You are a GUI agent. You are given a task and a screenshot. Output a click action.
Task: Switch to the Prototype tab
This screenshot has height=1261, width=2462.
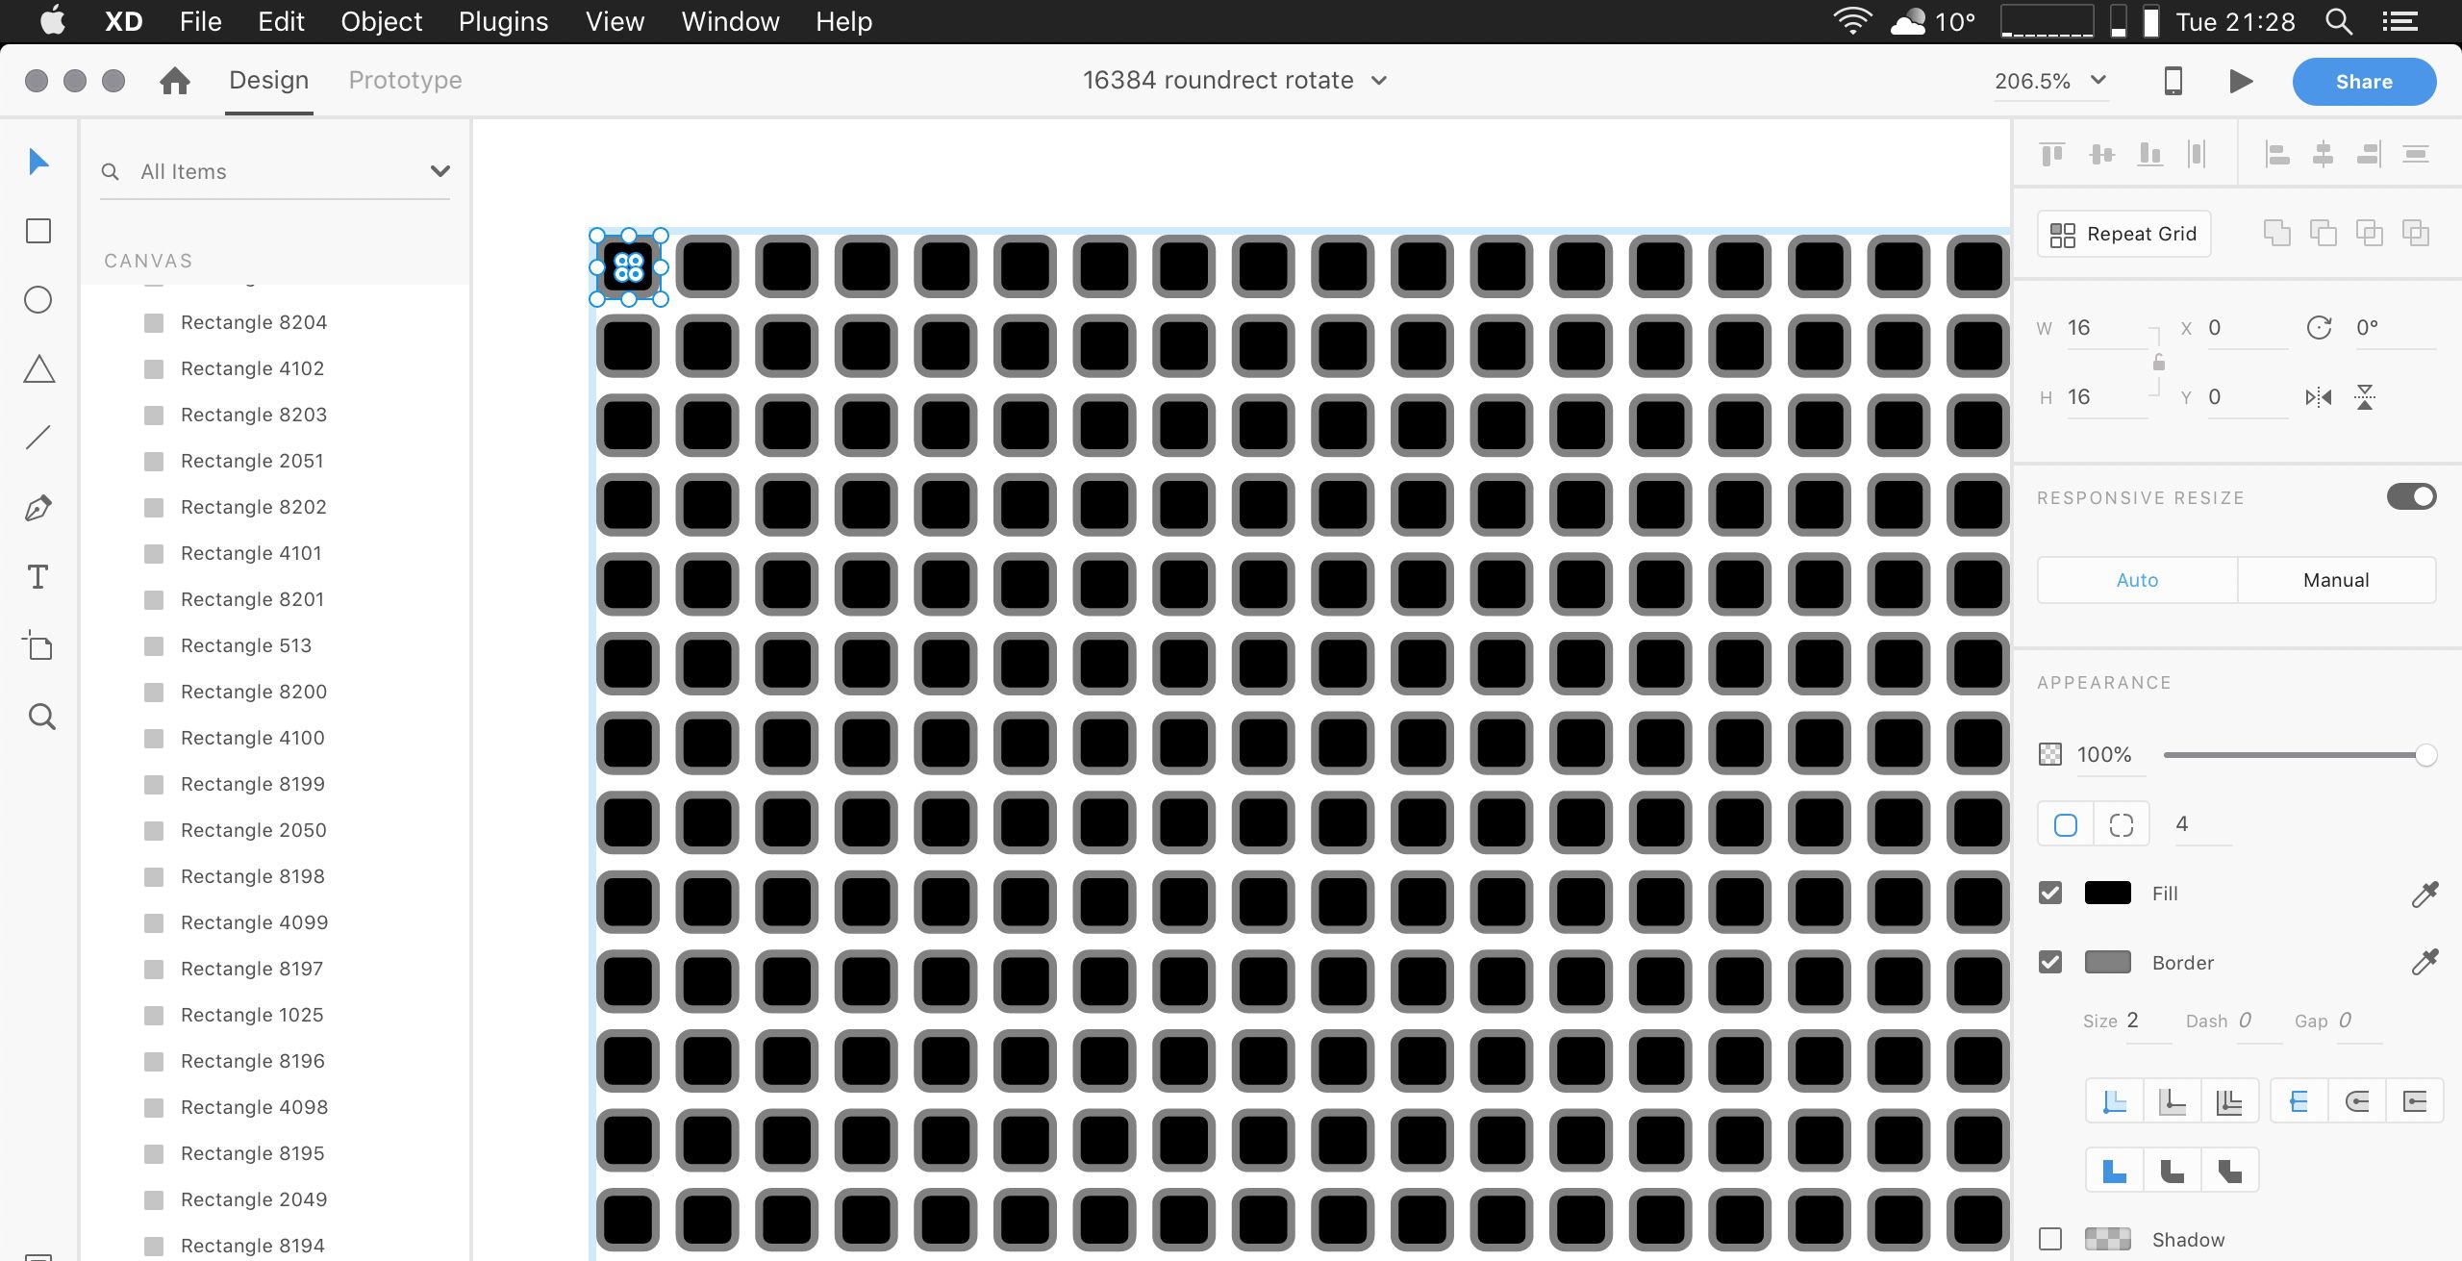coord(404,80)
